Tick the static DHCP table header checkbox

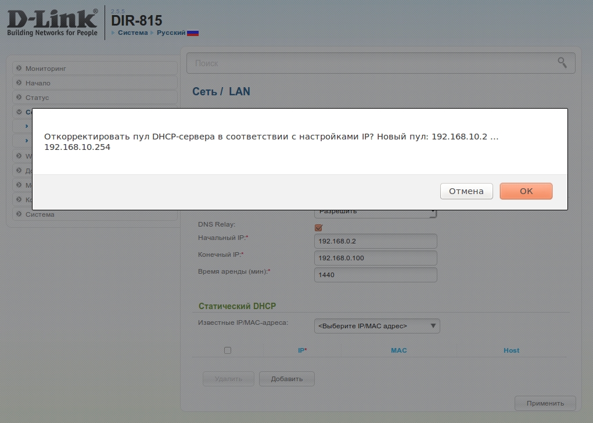(x=228, y=350)
